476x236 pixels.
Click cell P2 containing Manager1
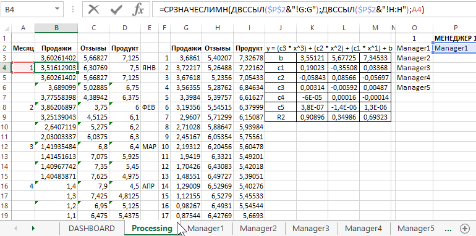click(454, 48)
